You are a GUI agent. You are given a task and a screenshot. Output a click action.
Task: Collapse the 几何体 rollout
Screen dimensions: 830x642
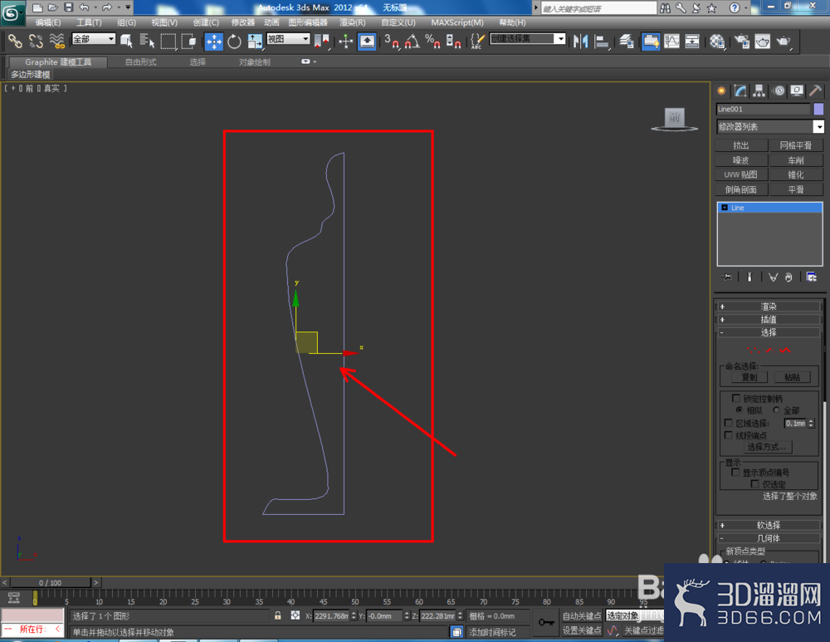(x=768, y=538)
